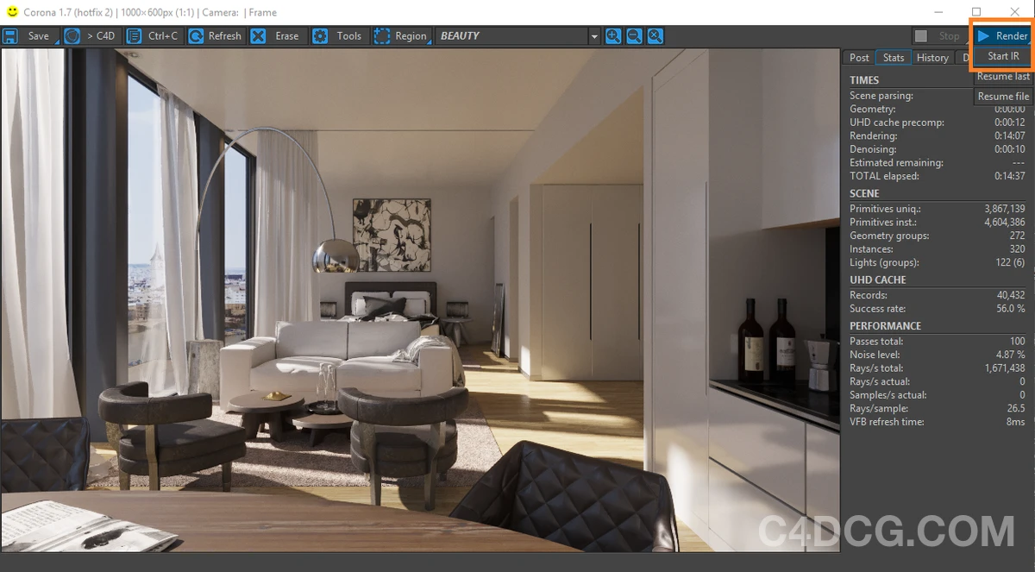Image resolution: width=1035 pixels, height=572 pixels.
Task: Switch to the Post tab
Action: click(x=859, y=58)
